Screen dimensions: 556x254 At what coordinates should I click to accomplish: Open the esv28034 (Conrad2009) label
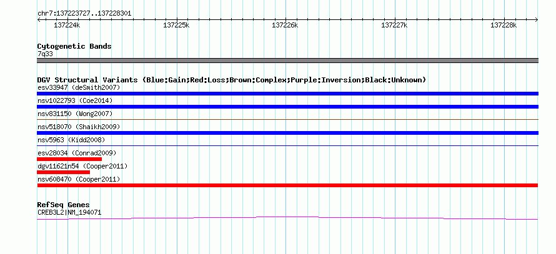pyautogui.click(x=77, y=153)
